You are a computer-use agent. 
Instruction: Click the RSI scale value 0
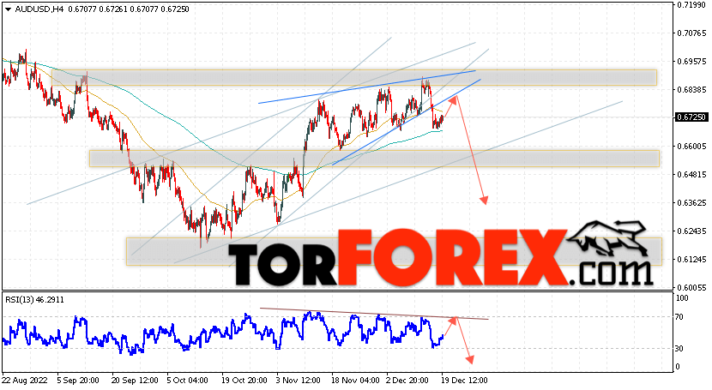[678, 366]
